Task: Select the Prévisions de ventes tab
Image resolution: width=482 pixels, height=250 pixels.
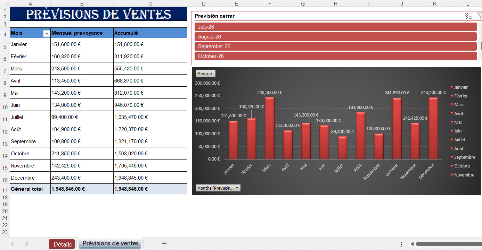Action: [x=110, y=244]
